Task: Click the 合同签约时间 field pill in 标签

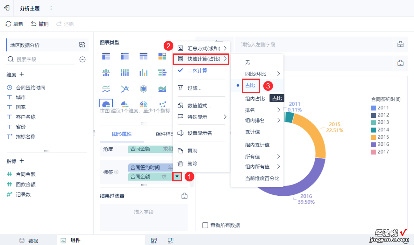Action: coord(151,168)
